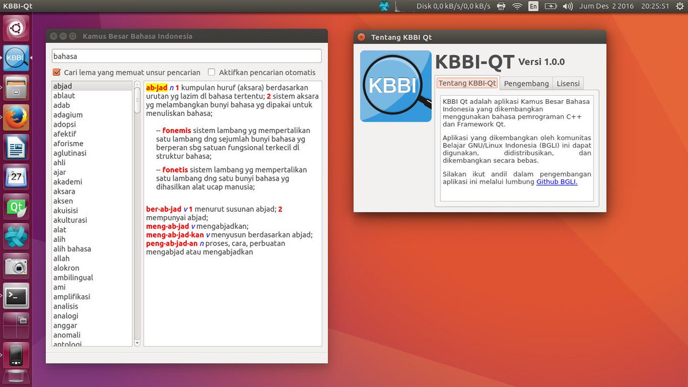Switch to the Pengembang tab

pos(526,83)
